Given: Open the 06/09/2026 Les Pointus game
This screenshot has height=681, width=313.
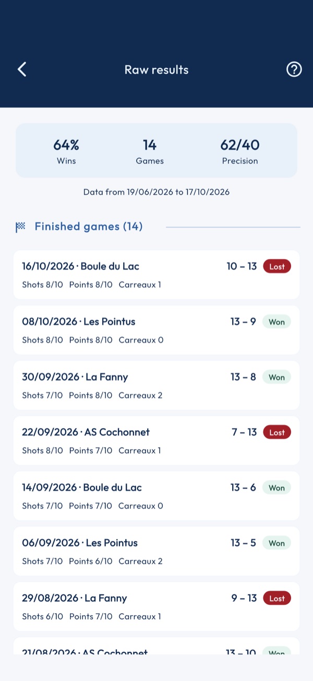Looking at the screenshot, I should coord(156,551).
